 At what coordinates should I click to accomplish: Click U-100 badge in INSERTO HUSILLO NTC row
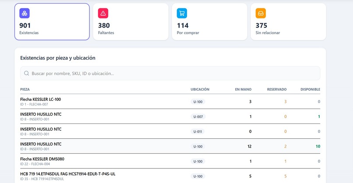pyautogui.click(x=198, y=146)
